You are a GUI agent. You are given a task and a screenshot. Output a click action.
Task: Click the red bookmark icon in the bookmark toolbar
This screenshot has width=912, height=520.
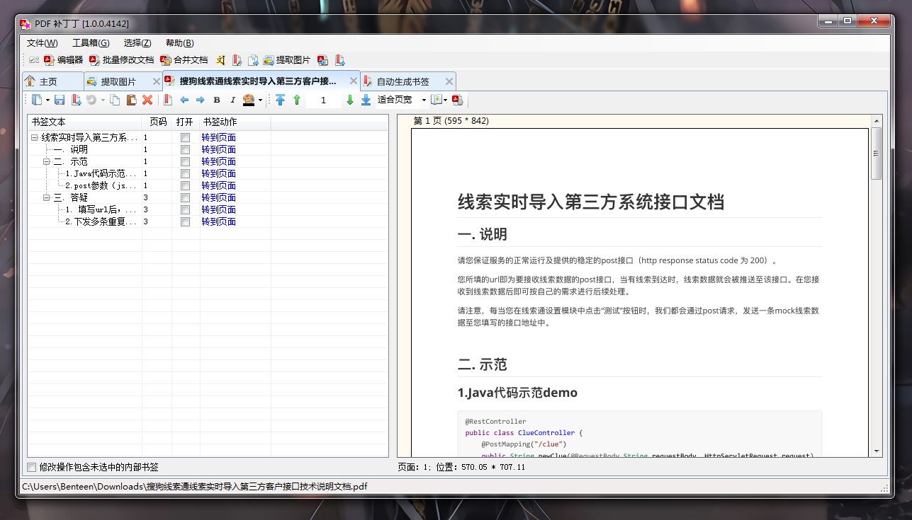(168, 100)
